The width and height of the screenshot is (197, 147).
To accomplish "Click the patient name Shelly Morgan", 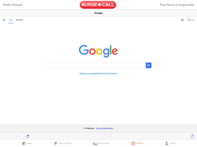I will [x=13, y=5].
